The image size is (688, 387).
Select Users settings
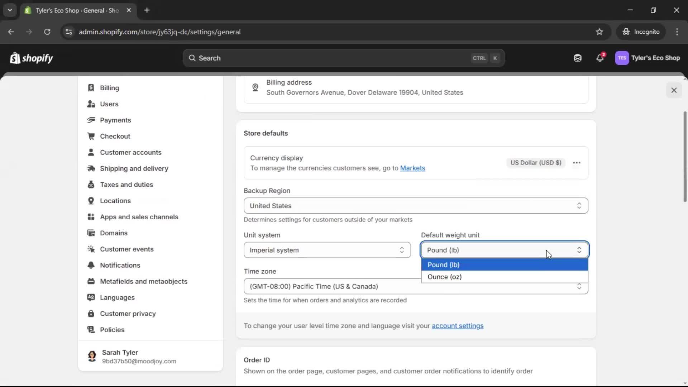click(x=109, y=104)
